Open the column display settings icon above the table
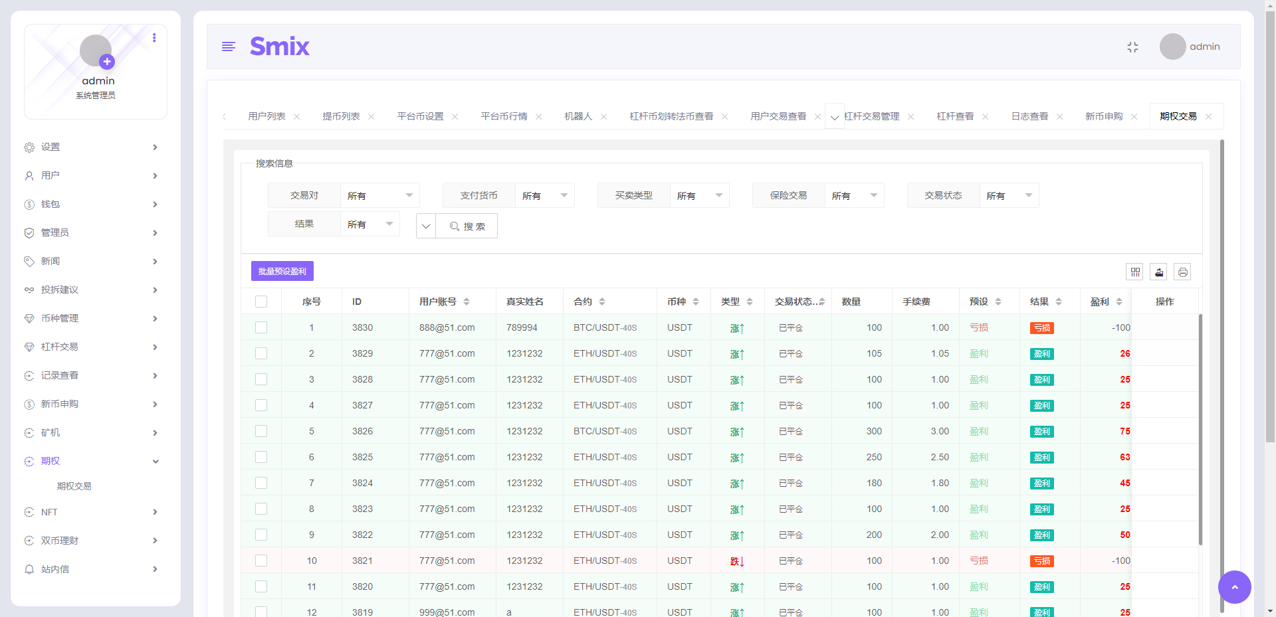The width and height of the screenshot is (1276, 617). click(1135, 272)
